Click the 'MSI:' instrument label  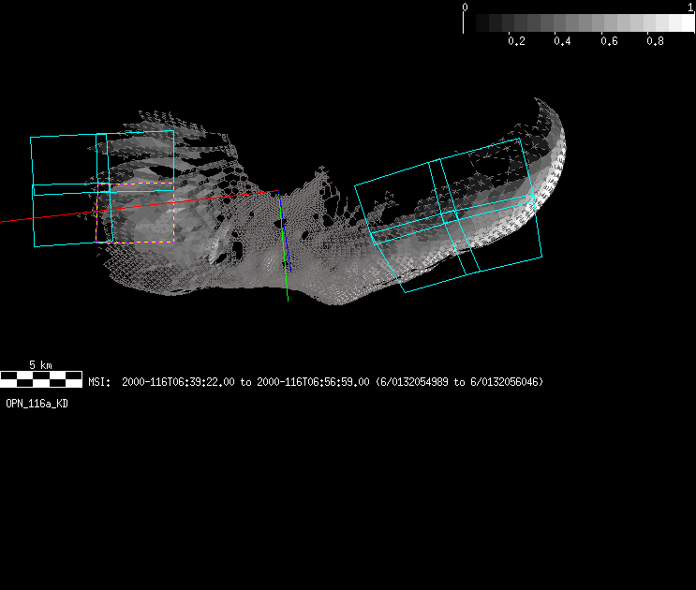click(100, 382)
